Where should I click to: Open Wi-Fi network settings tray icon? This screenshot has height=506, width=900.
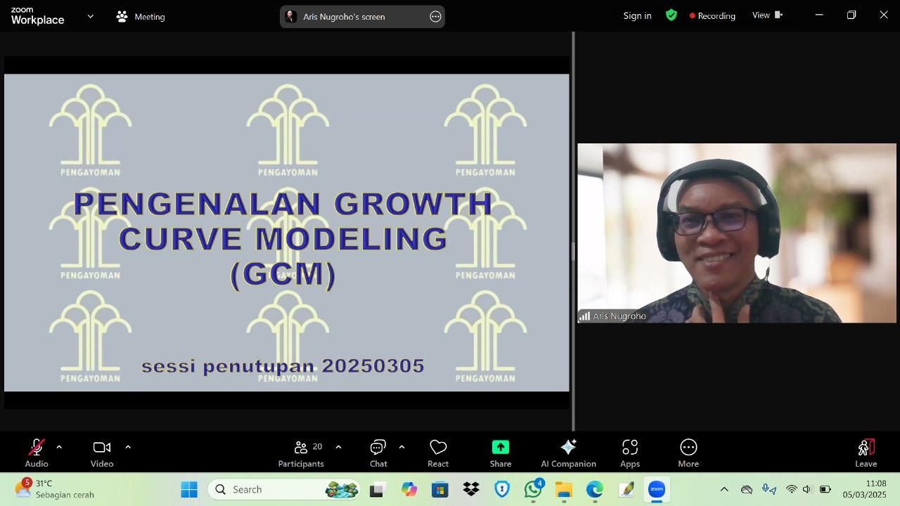(x=792, y=489)
